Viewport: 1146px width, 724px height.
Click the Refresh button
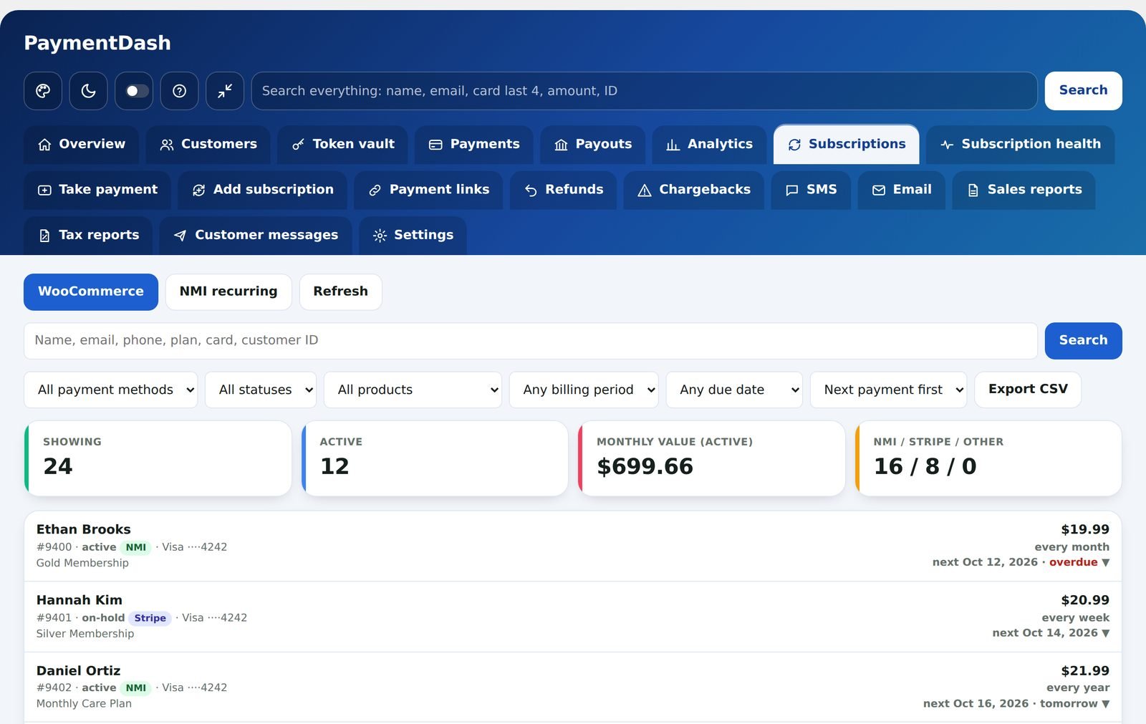pos(340,292)
